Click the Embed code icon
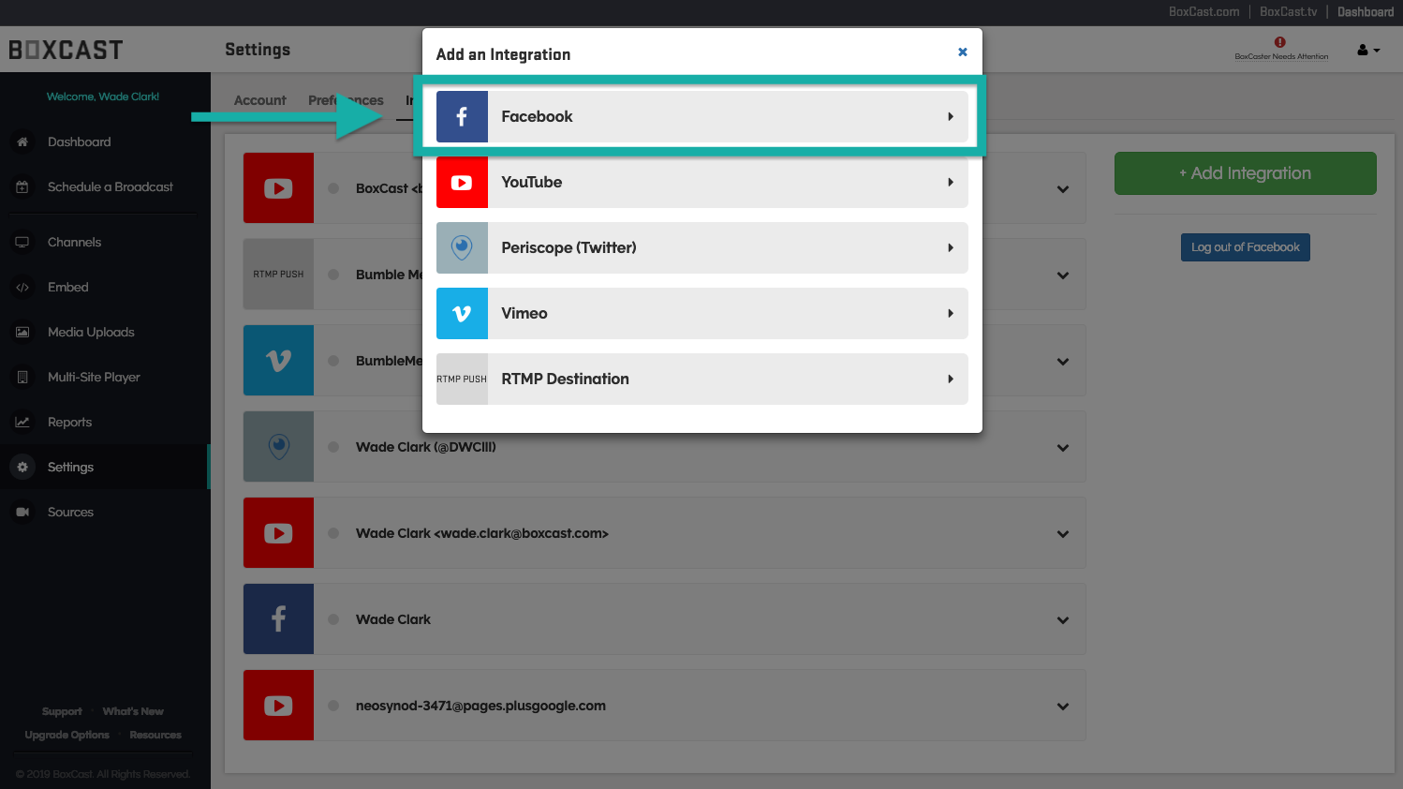 pyautogui.click(x=22, y=288)
